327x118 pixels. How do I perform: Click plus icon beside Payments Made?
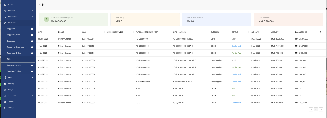(x=32, y=65)
